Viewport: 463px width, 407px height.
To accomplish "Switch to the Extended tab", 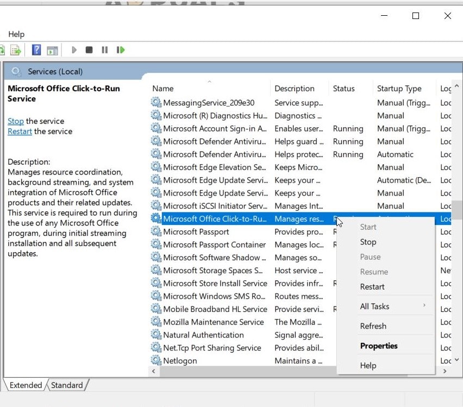I will (24, 385).
